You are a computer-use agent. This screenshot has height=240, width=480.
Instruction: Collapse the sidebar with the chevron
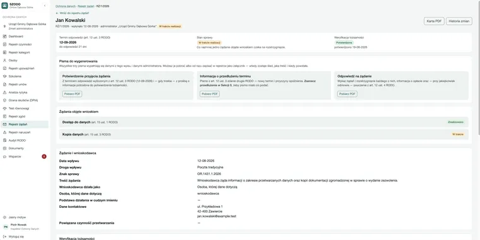45,6
